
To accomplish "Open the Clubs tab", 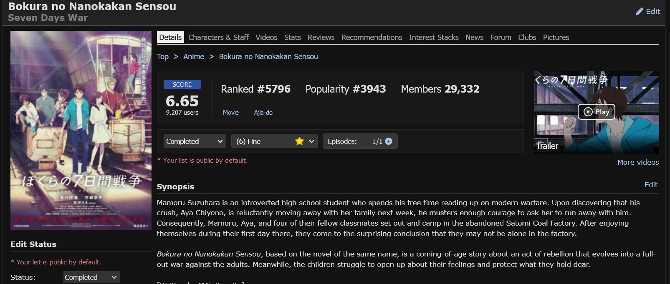I will tap(527, 38).
